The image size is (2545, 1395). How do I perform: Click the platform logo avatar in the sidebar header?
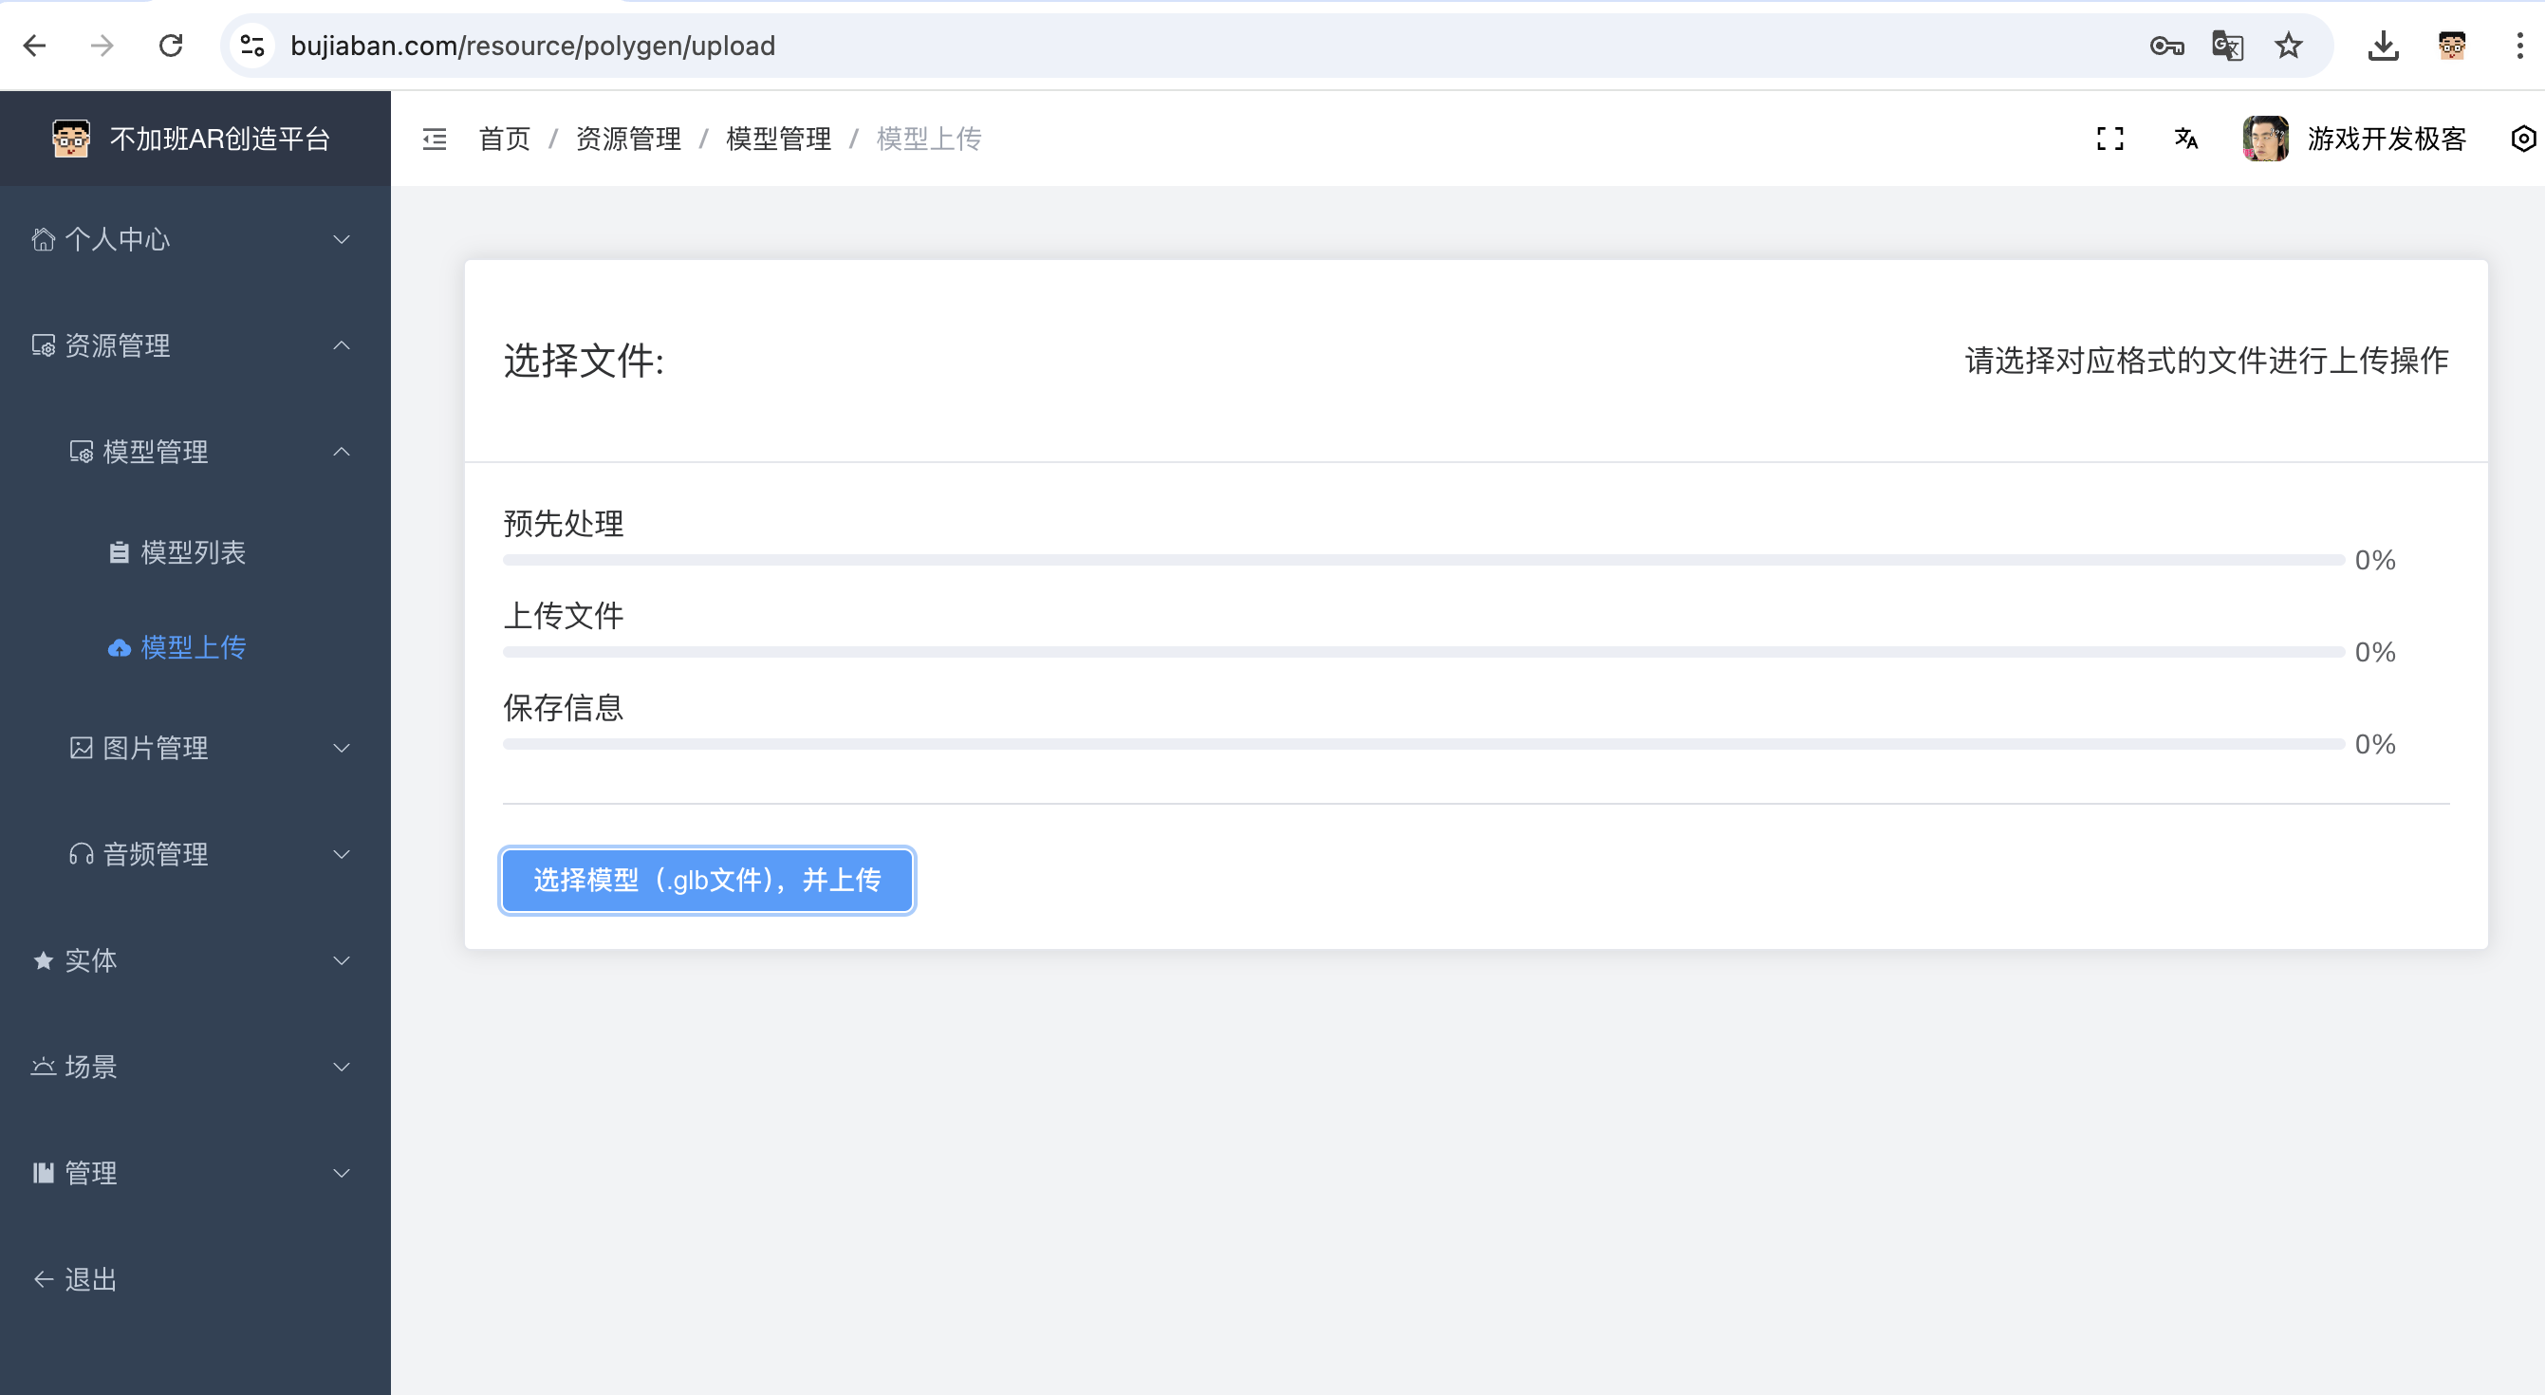point(71,139)
